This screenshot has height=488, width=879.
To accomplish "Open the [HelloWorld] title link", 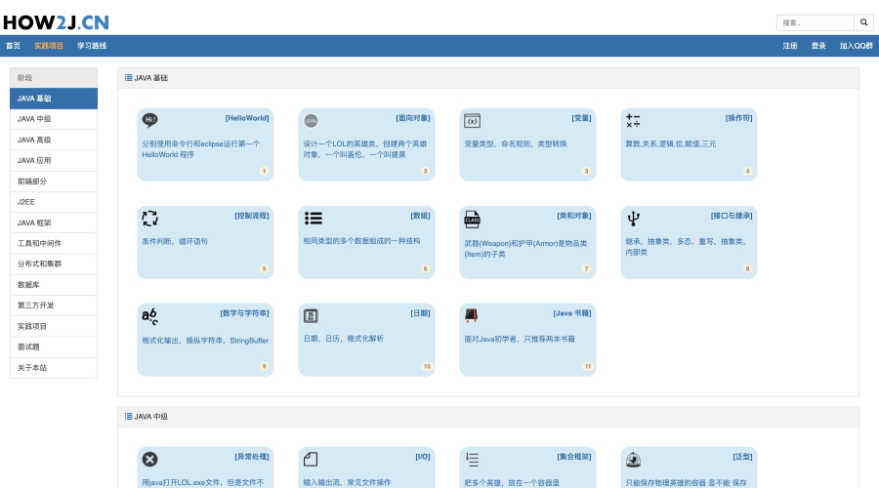I will click(x=247, y=118).
